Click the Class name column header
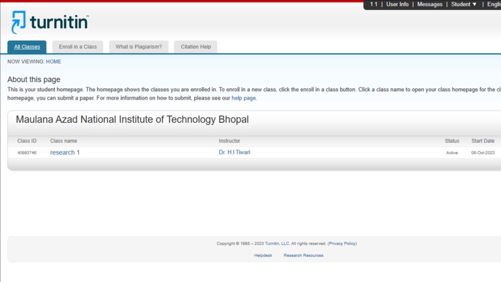501x282 pixels. 64,140
